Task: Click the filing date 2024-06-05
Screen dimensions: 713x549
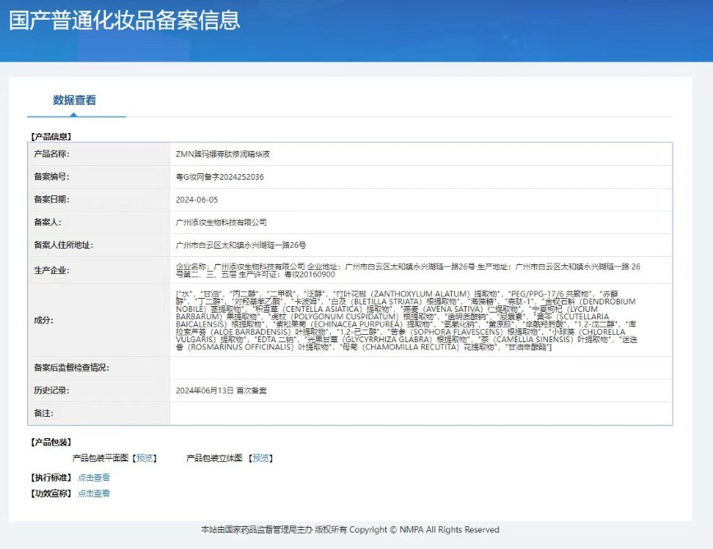Action: (x=196, y=199)
